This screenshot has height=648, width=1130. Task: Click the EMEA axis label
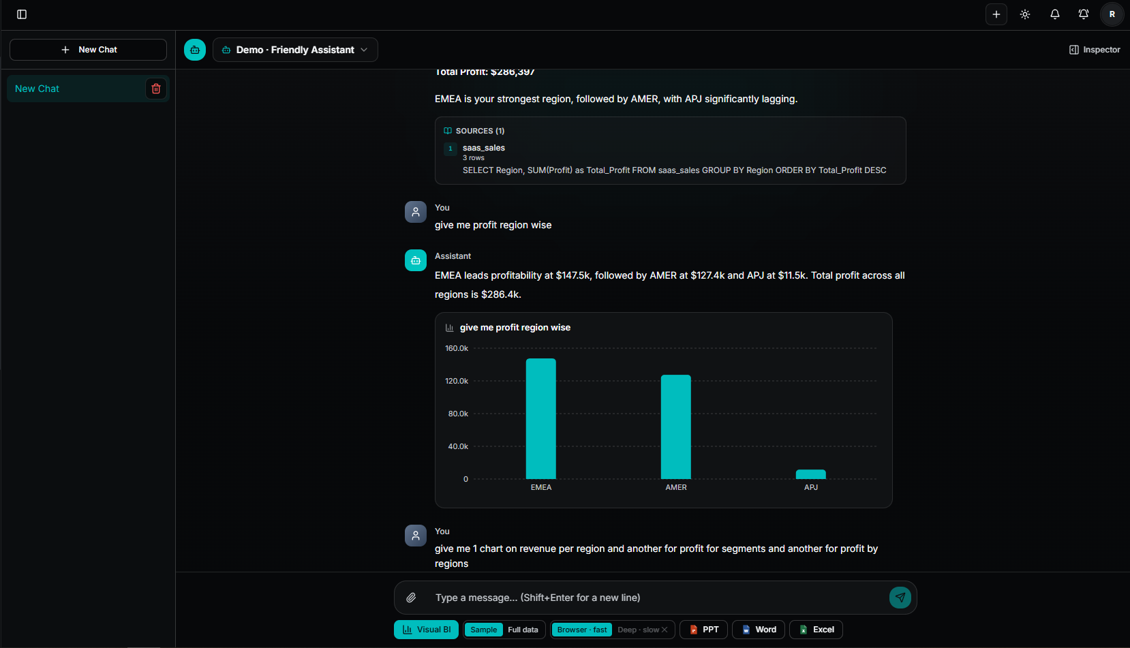coord(541,487)
